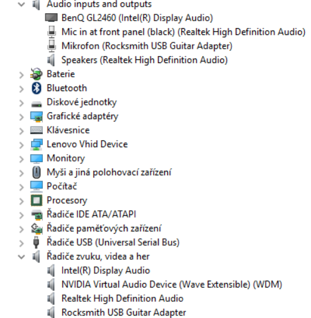Expand the Klávesnice category
The height and width of the screenshot is (318, 311).
tap(21, 131)
